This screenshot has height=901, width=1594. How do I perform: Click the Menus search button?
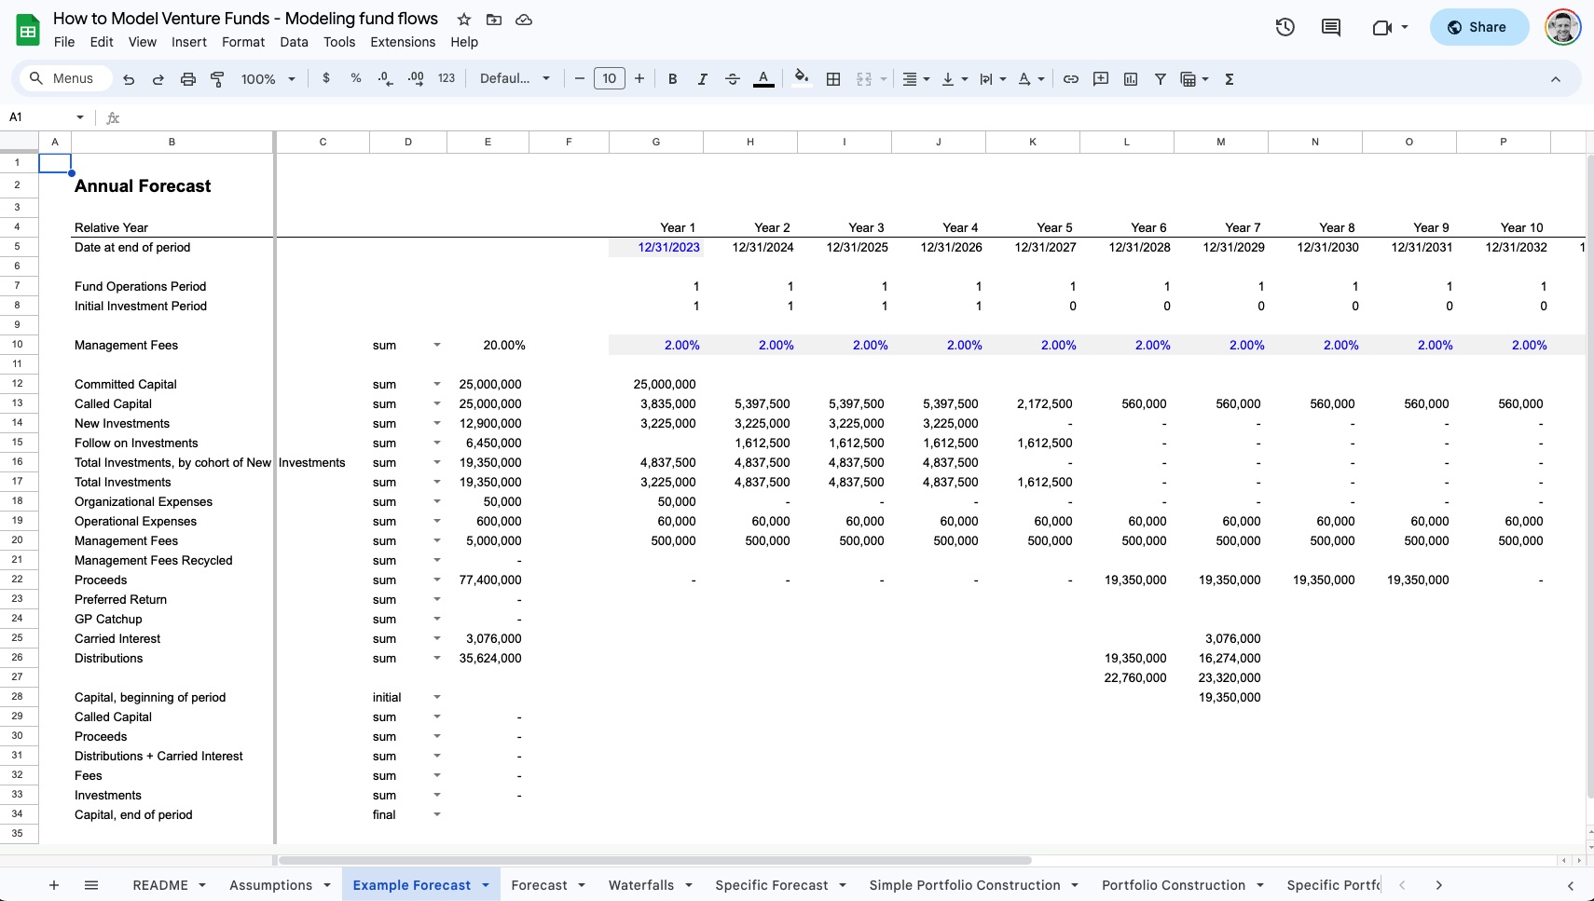click(62, 79)
